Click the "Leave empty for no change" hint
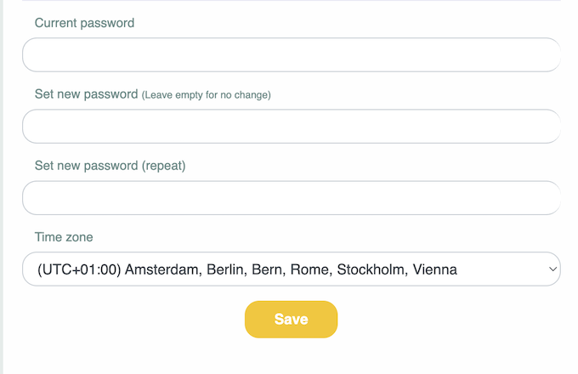Screen dimensions: 578x374 tap(206, 95)
